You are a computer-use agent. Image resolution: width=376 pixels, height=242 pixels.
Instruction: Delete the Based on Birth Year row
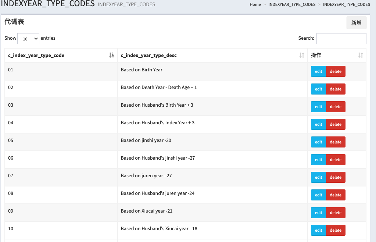(336, 71)
